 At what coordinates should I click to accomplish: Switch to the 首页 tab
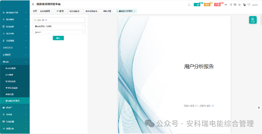pyautogui.click(x=35, y=11)
